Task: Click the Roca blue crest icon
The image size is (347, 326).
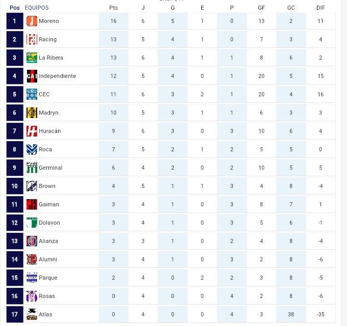Action: pyautogui.click(x=32, y=150)
